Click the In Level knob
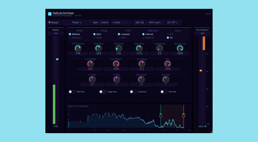Viewport: 258px width, 142px height. click(x=92, y=80)
